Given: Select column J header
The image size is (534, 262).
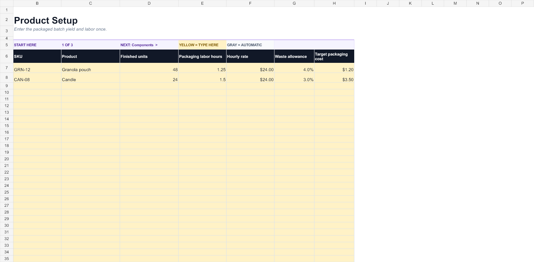Looking at the screenshot, I should pyautogui.click(x=388, y=3).
